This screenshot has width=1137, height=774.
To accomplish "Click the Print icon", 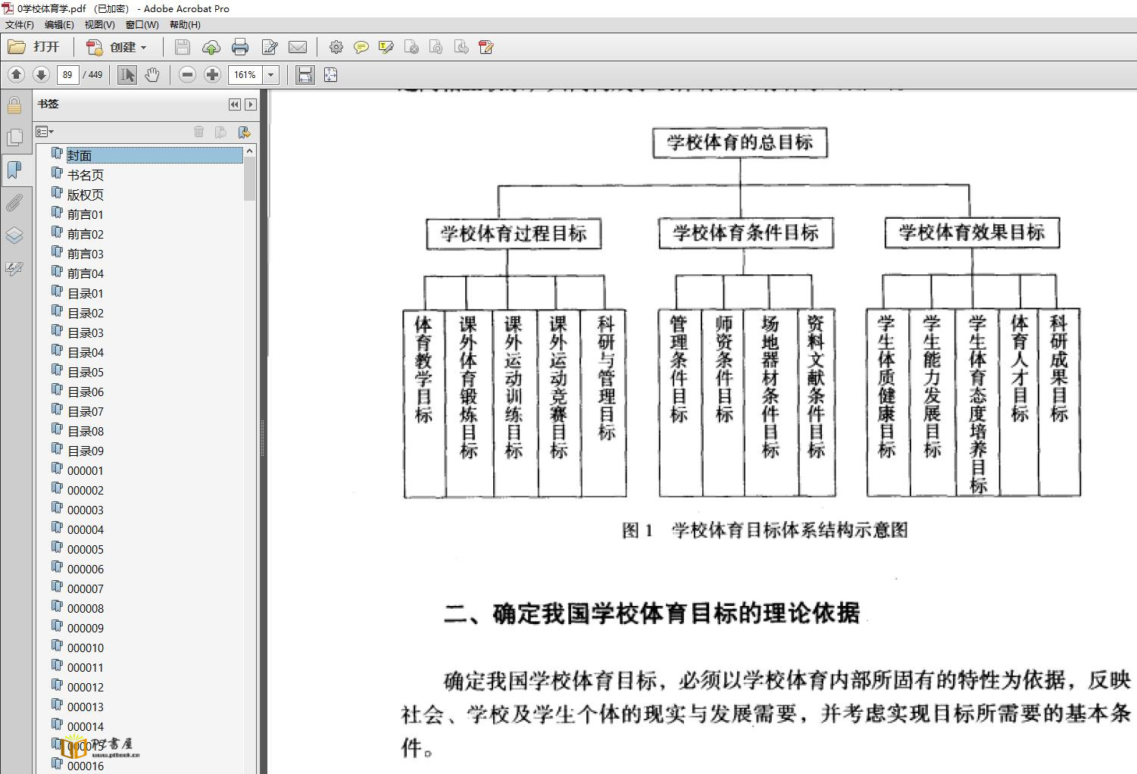I will 240,47.
